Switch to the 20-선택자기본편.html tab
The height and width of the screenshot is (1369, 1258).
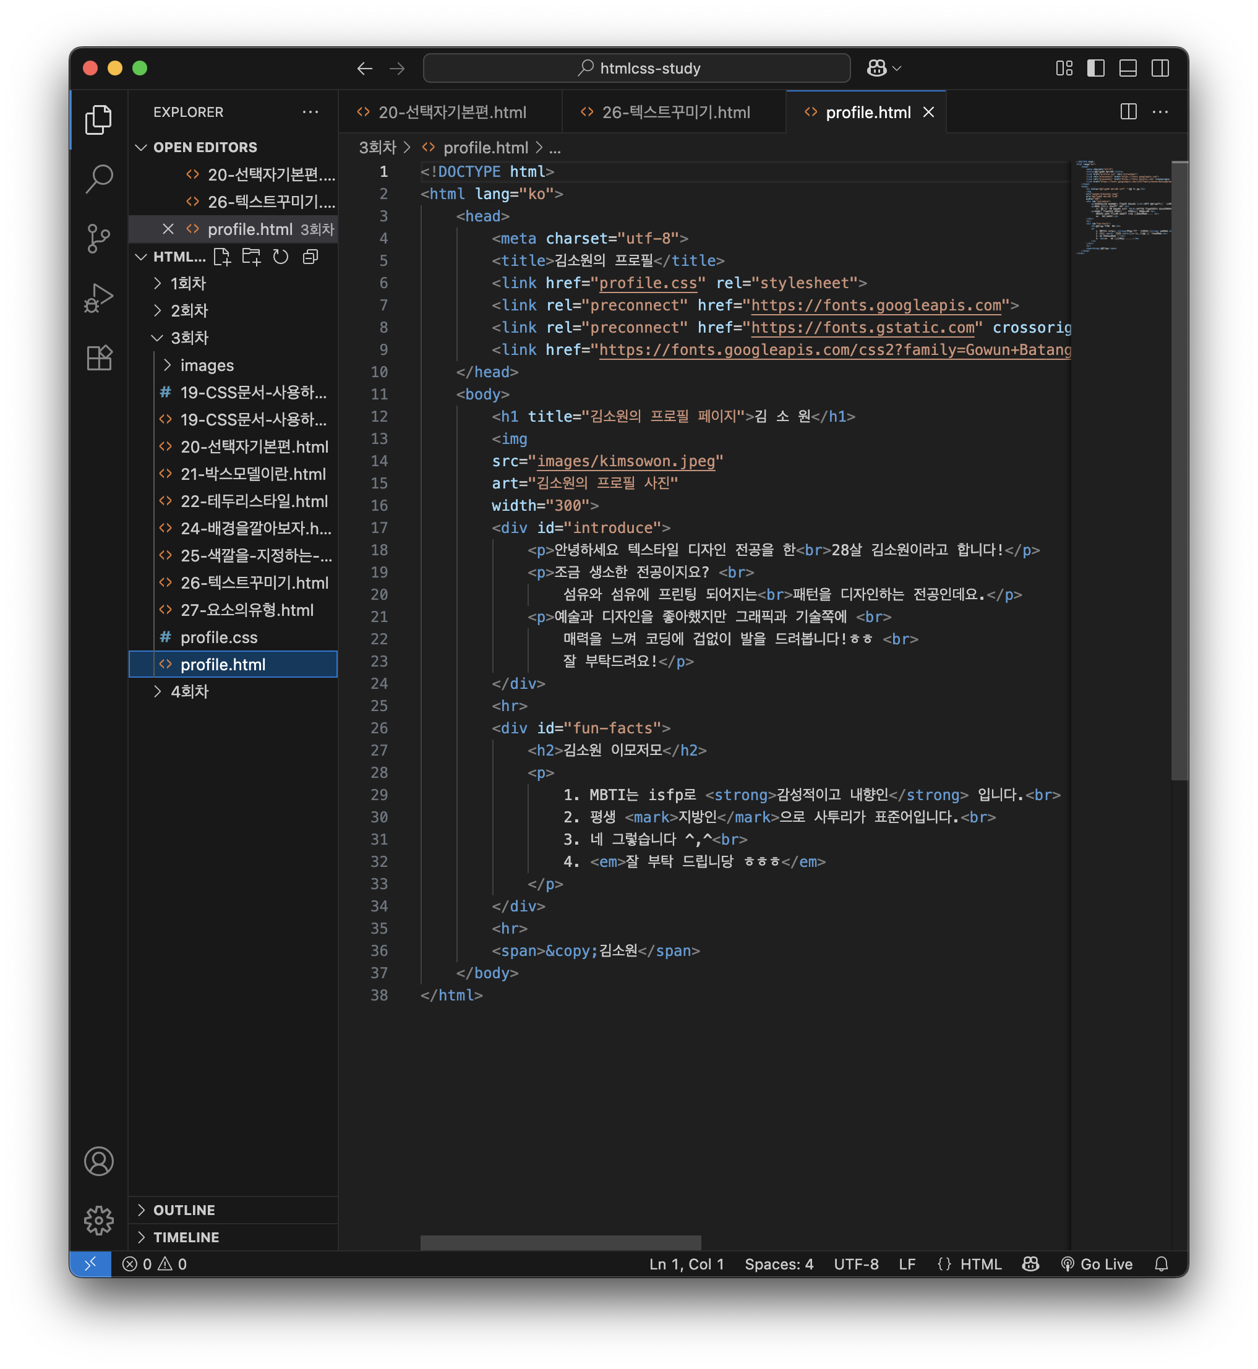452,113
